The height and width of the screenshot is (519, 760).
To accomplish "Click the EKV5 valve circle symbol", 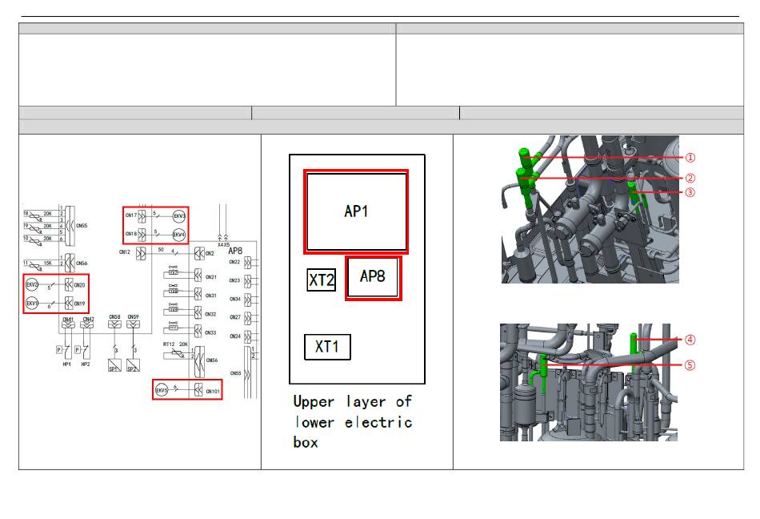I will tap(162, 389).
